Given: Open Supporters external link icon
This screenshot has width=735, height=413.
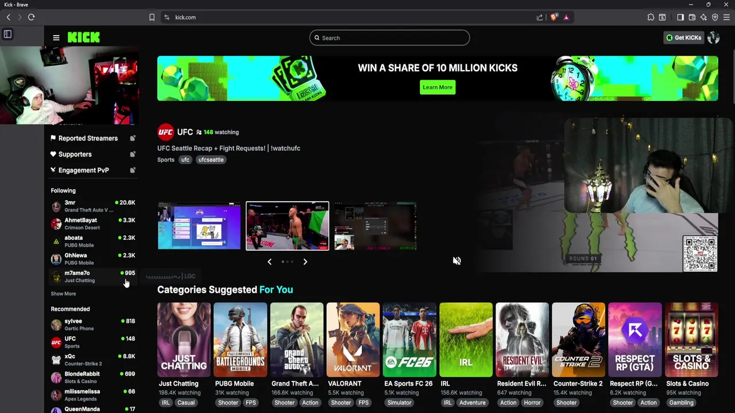Looking at the screenshot, I should click(x=133, y=154).
